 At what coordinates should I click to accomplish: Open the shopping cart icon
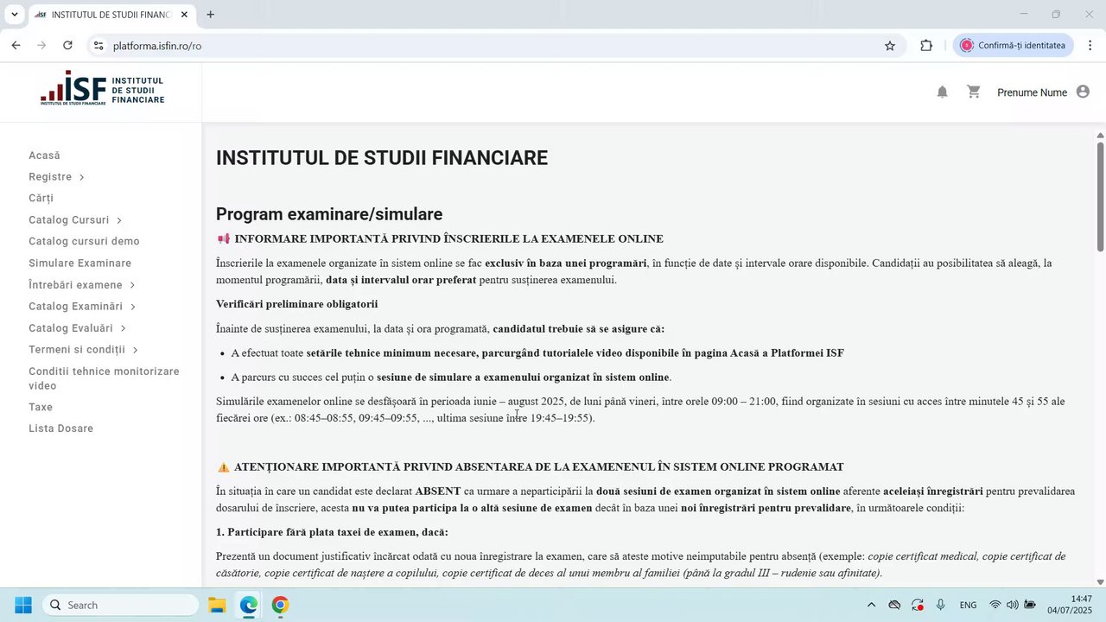pyautogui.click(x=974, y=92)
